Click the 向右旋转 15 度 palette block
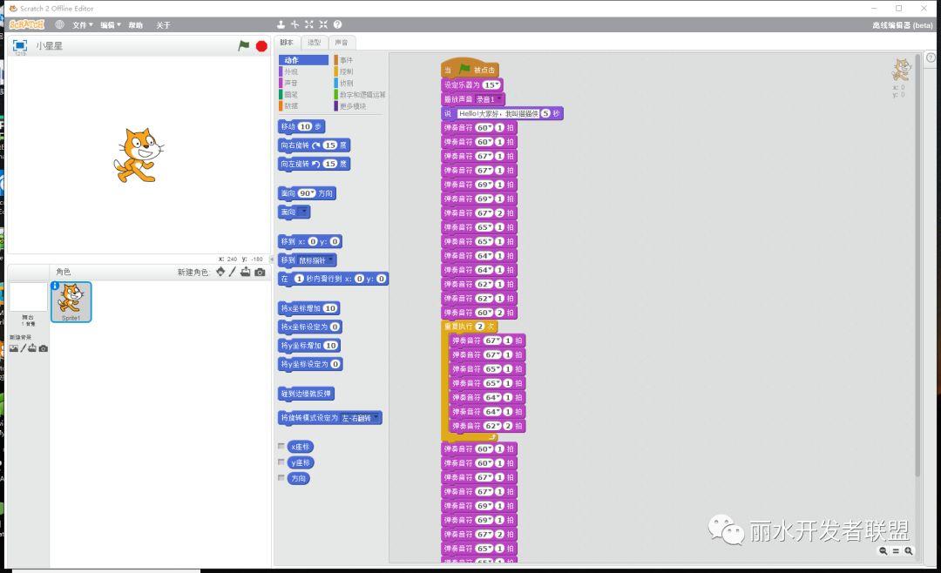The image size is (941, 573). [314, 145]
